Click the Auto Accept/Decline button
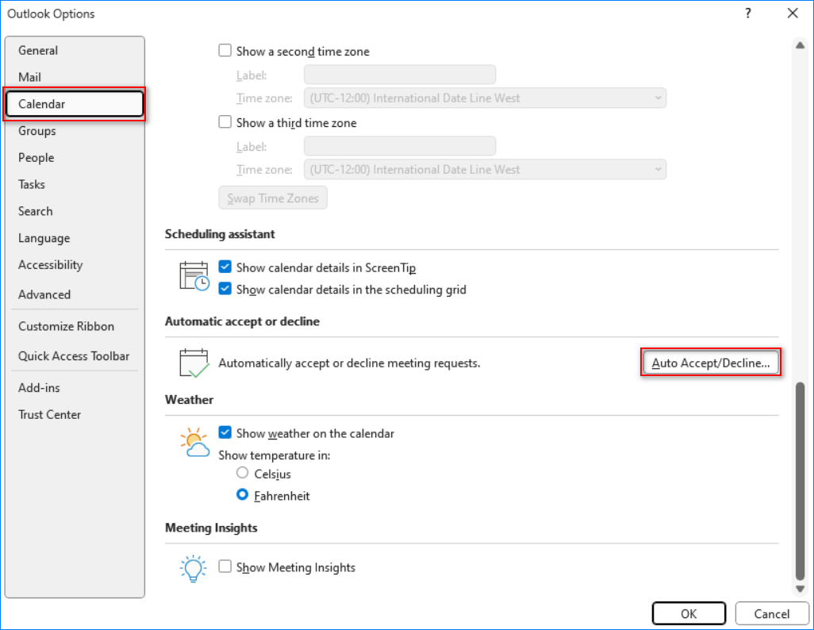 pyautogui.click(x=711, y=363)
